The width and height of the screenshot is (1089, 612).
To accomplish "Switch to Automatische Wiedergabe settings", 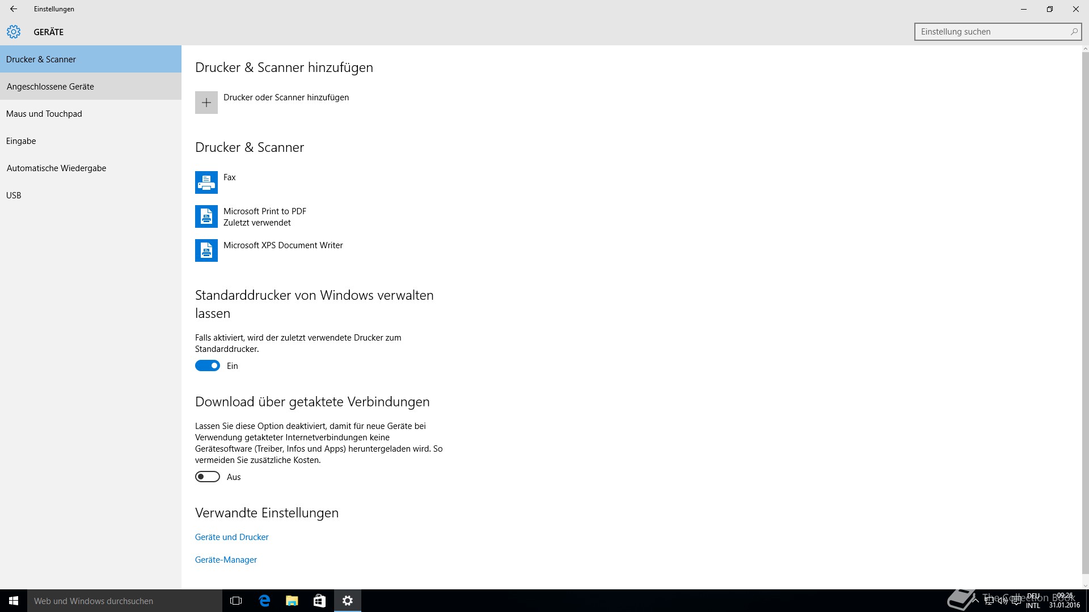I will (91, 168).
